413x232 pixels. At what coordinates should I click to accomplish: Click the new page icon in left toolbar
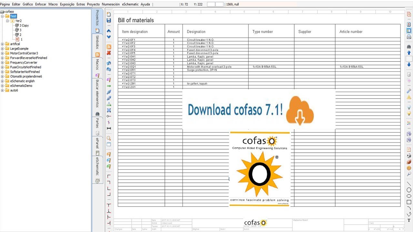point(109,14)
